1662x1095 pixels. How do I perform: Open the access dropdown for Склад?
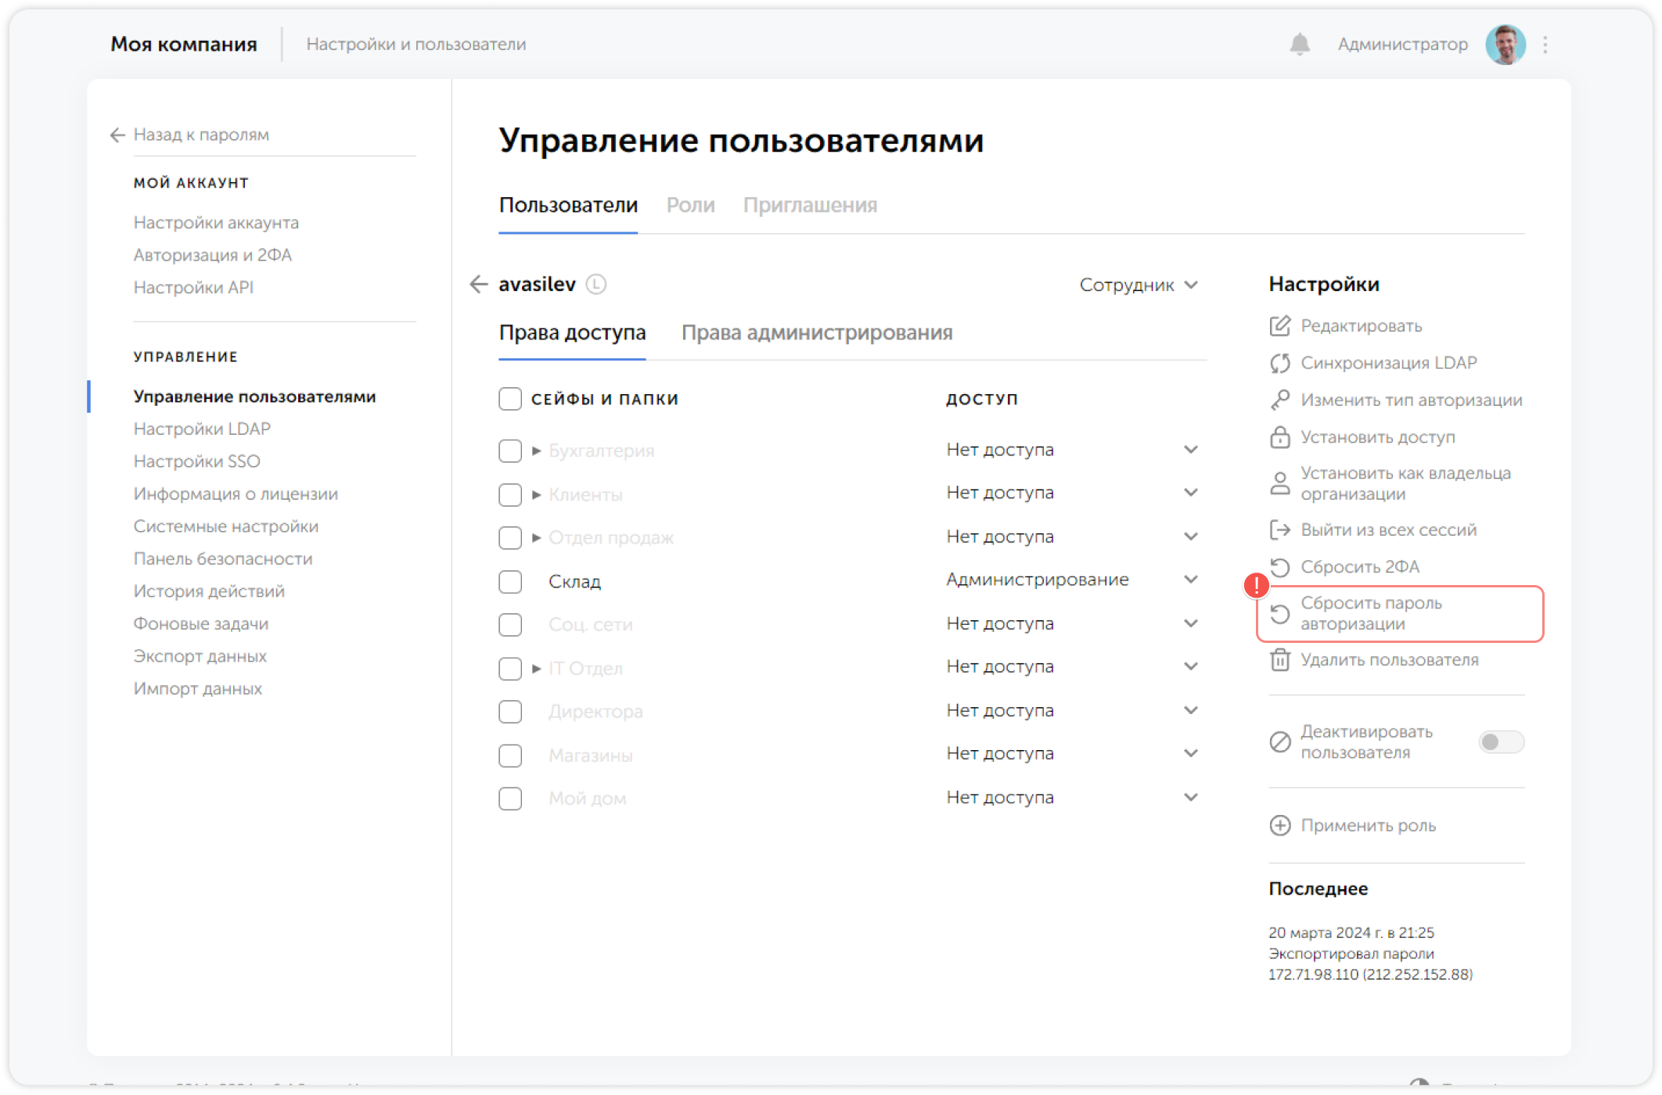point(1191,580)
